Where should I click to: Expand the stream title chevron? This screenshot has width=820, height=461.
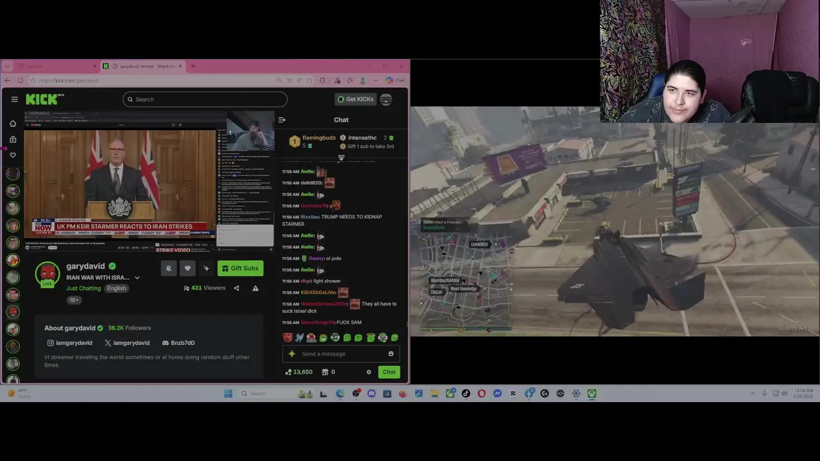[137, 278]
